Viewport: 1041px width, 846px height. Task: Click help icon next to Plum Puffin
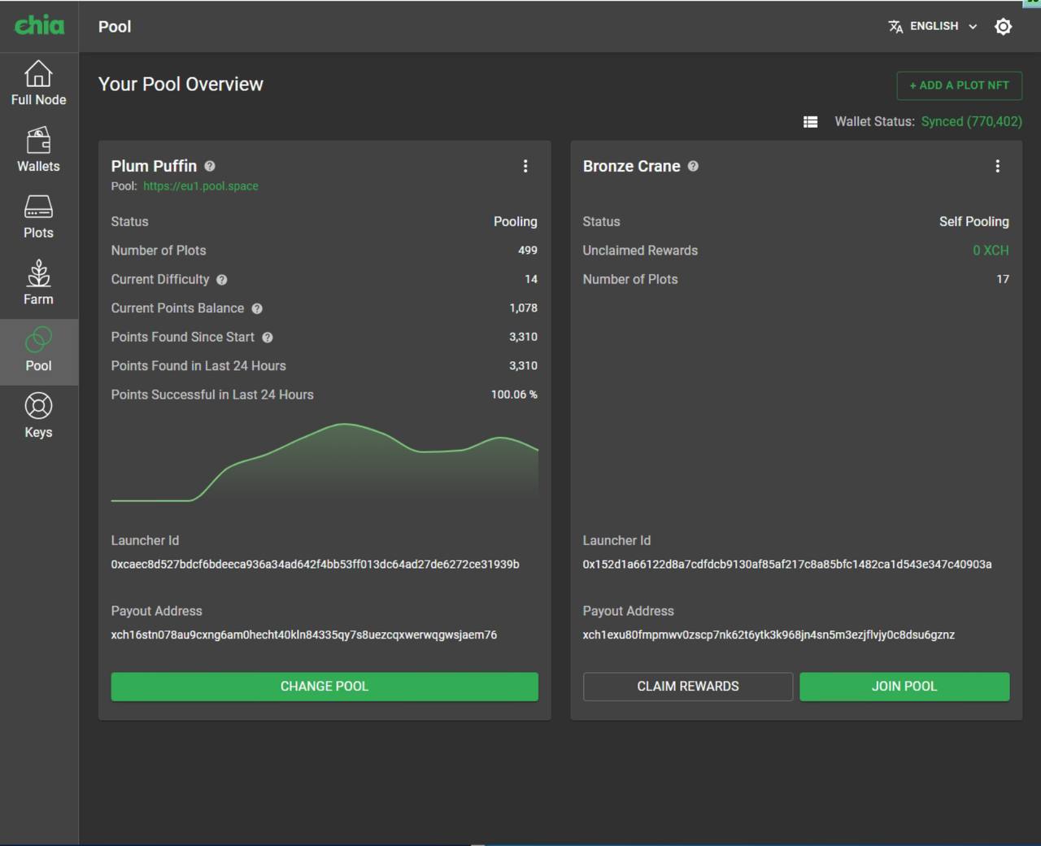(210, 166)
